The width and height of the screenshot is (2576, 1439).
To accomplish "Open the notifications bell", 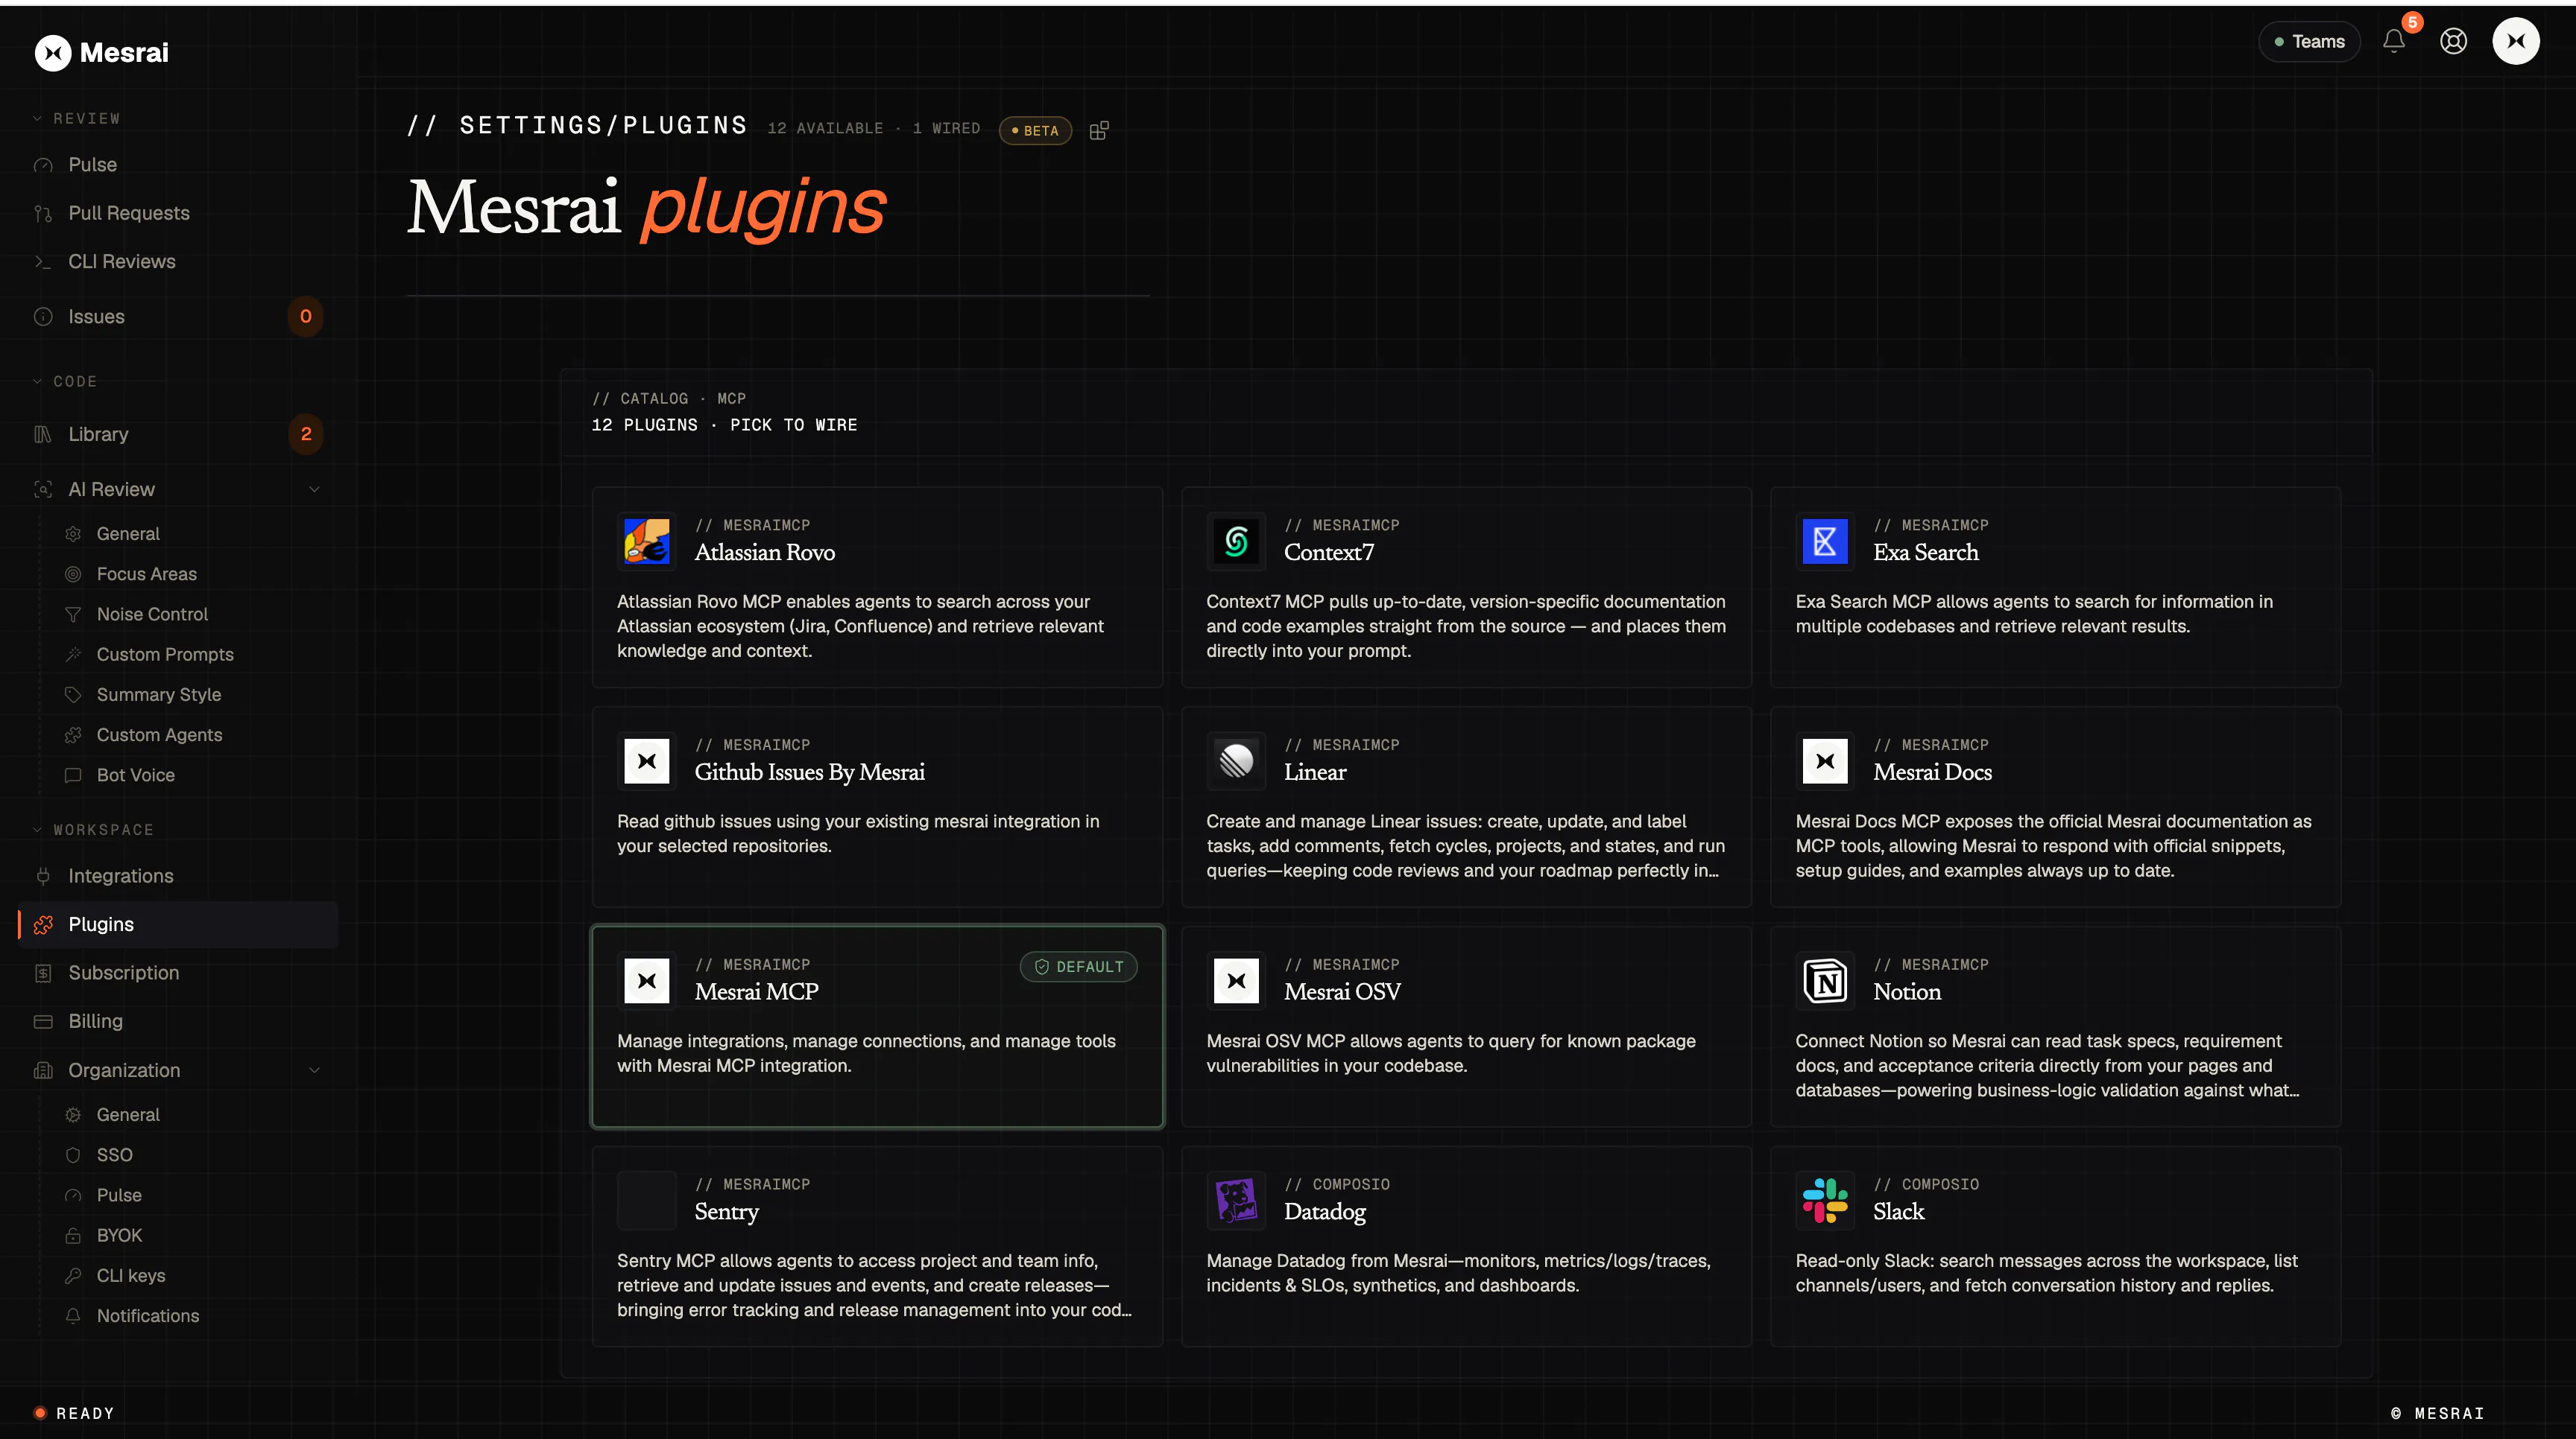I will coord(2393,41).
